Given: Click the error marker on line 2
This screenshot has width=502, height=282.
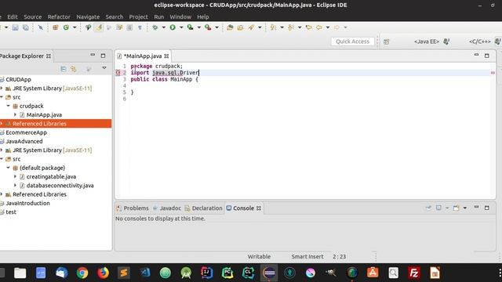Looking at the screenshot, I should click(x=118, y=73).
